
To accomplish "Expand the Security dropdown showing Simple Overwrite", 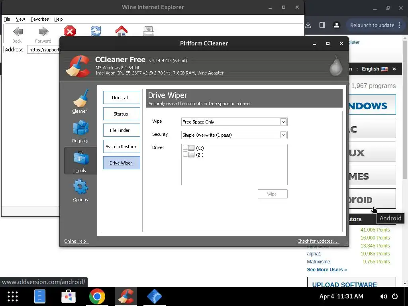I will pos(283,135).
